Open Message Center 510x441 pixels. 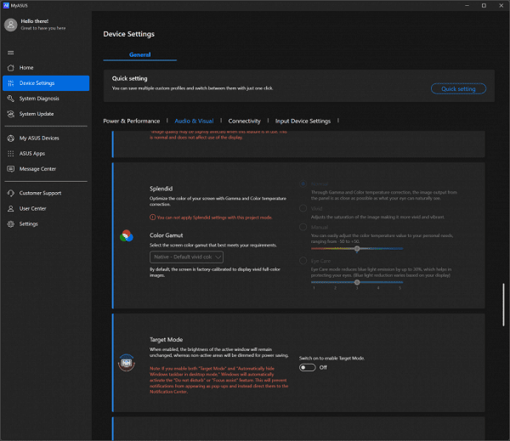click(37, 168)
